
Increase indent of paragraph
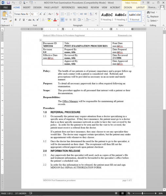(x=86, y=14)
